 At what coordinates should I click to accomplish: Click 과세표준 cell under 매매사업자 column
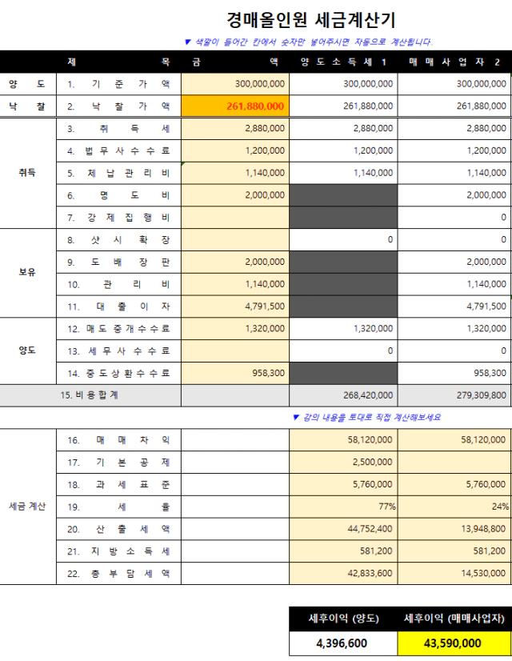(x=454, y=484)
